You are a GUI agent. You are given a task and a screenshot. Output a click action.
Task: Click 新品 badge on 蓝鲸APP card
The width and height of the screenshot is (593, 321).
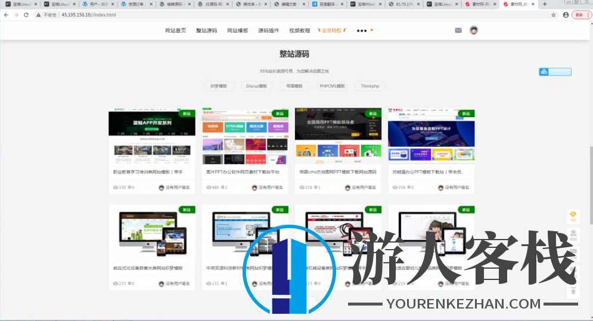[x=187, y=114]
